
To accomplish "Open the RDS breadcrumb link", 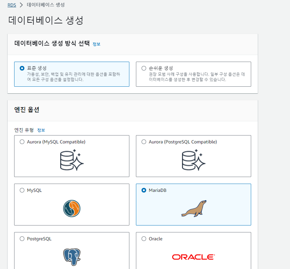I will [12, 5].
